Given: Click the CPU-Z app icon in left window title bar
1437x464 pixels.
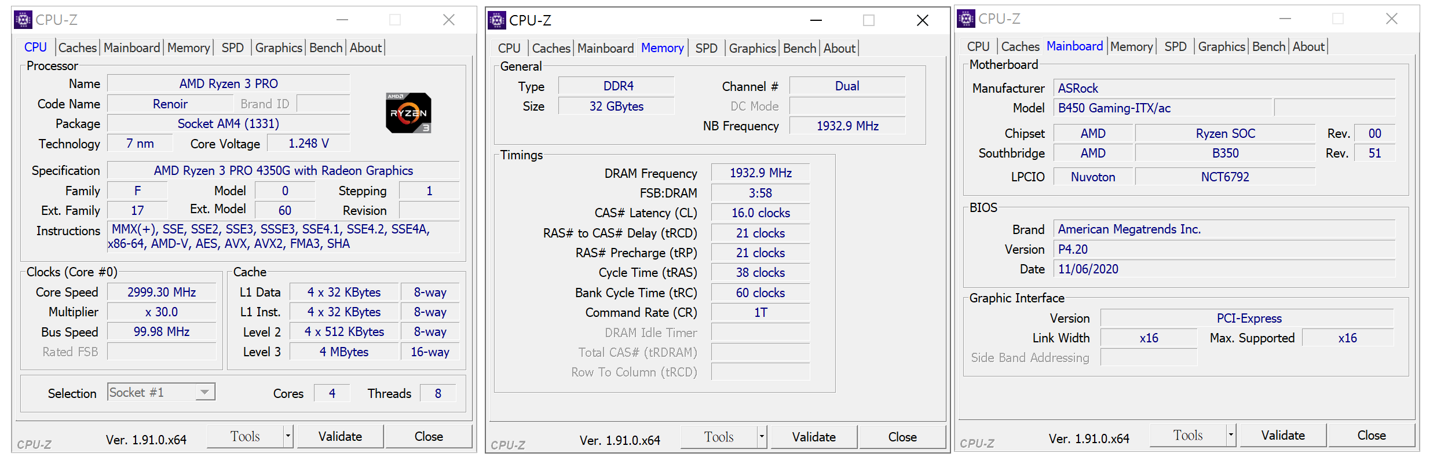Looking at the screenshot, I should (23, 20).
